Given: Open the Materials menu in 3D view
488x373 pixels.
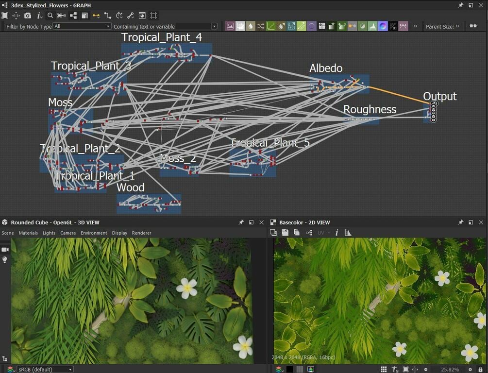Looking at the screenshot, I should tap(28, 233).
